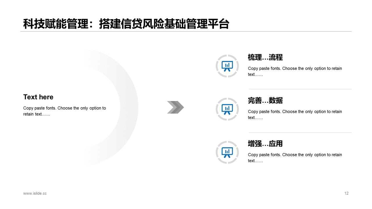The width and height of the screenshot is (372, 209).
Task: Click the description text under 梳理…流程
Action: 295,71
